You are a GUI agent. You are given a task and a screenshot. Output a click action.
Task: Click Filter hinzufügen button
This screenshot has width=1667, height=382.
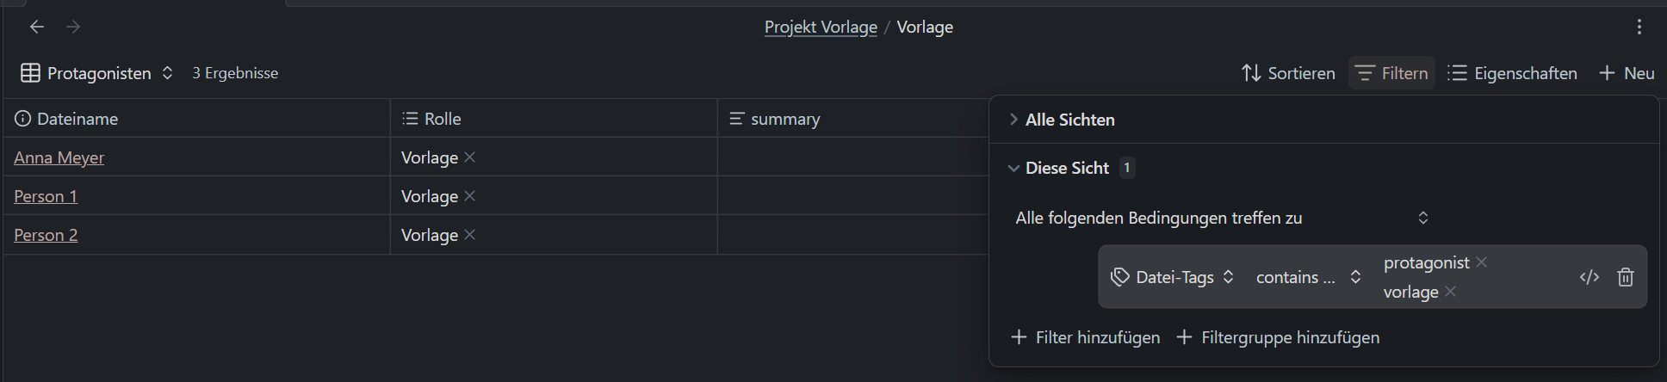[1085, 337]
